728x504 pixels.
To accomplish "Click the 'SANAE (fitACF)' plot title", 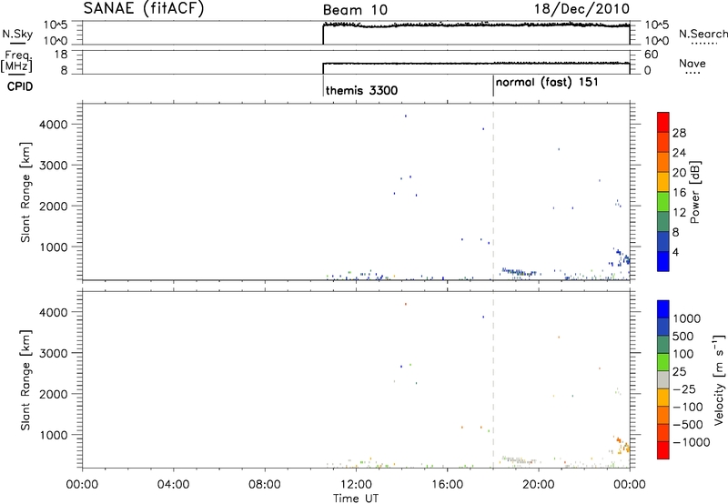I will coord(144,9).
